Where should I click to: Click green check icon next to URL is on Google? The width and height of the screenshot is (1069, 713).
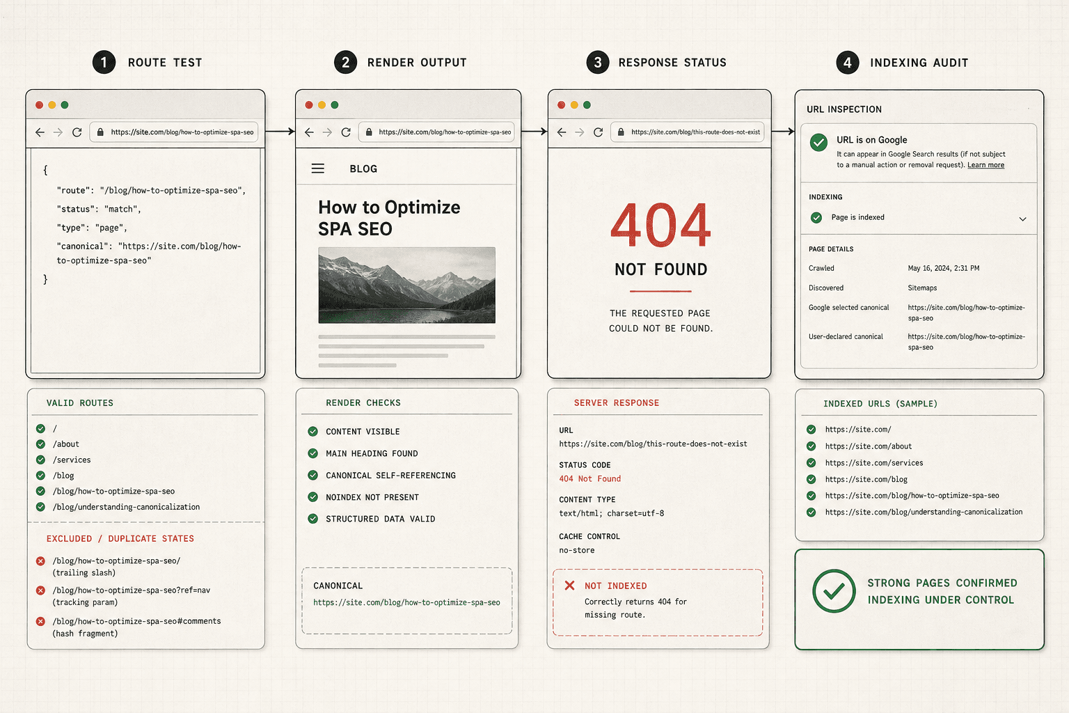coord(818,142)
